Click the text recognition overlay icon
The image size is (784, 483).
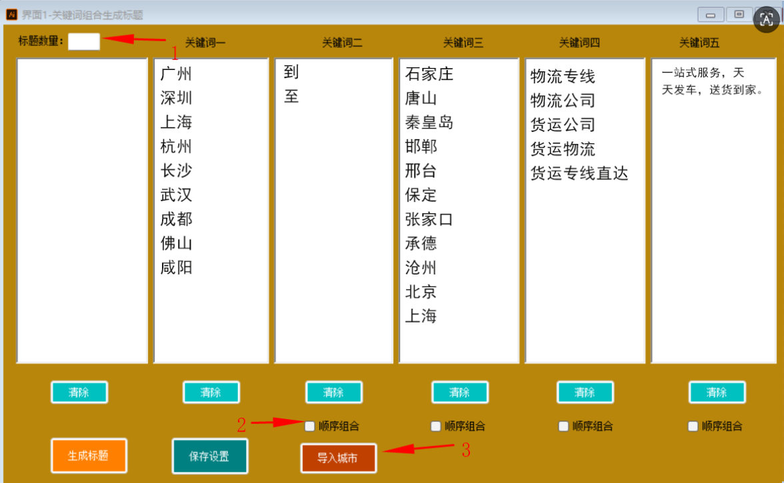pos(767,19)
